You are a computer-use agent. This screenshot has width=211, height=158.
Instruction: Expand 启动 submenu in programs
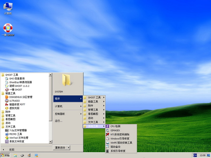coord(94,118)
